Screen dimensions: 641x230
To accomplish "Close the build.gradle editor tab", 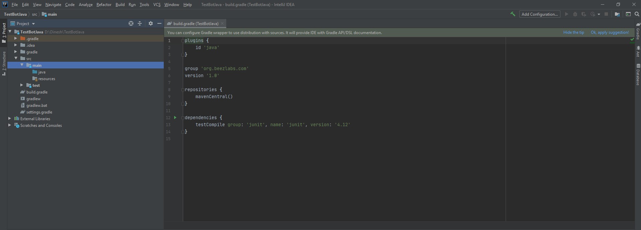I will [x=222, y=23].
